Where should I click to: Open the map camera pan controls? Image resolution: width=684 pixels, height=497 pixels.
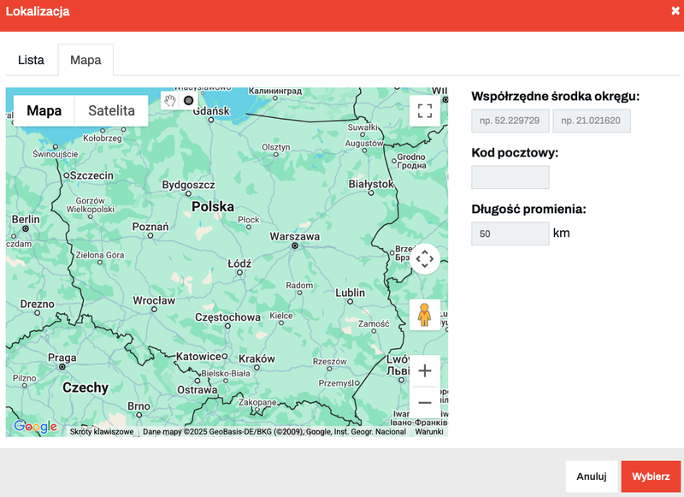tap(425, 258)
